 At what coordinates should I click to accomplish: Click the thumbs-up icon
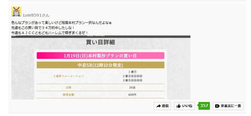(x=178, y=106)
